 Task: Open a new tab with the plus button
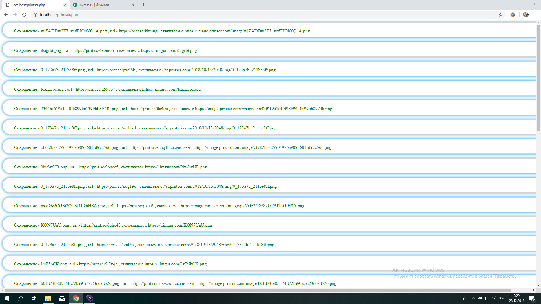(143, 5)
